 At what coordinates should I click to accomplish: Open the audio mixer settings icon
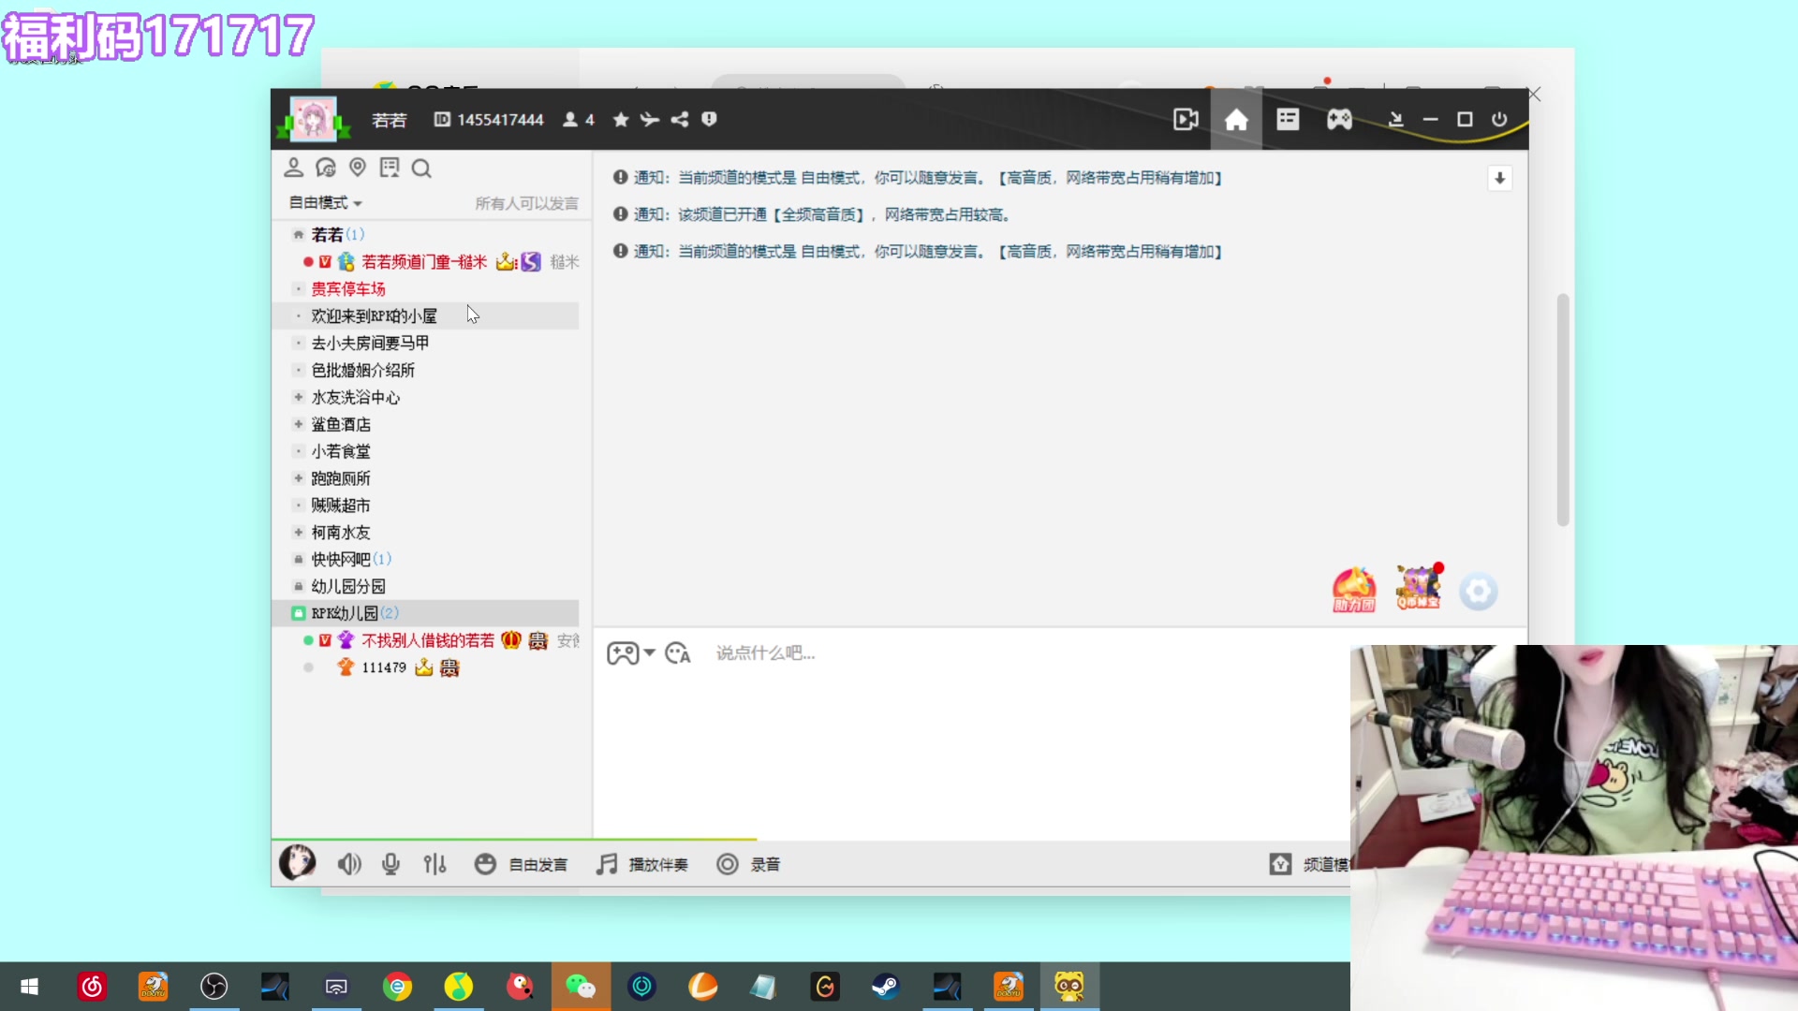pos(435,864)
